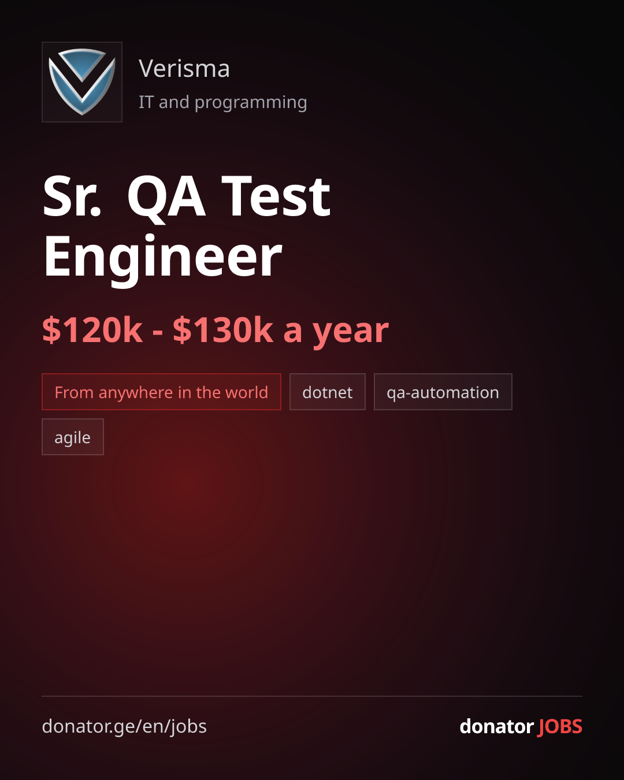This screenshot has height=780, width=624.
Task: Click the horizontal divider line above footer
Action: (312, 696)
